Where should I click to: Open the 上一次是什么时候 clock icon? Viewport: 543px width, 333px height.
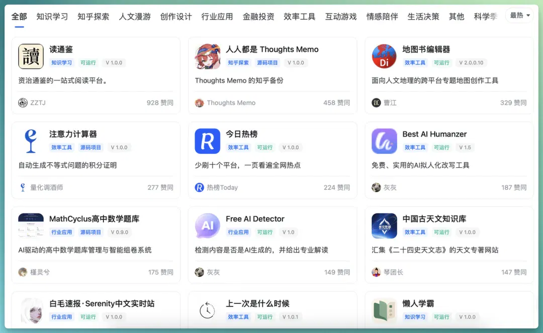click(x=208, y=310)
